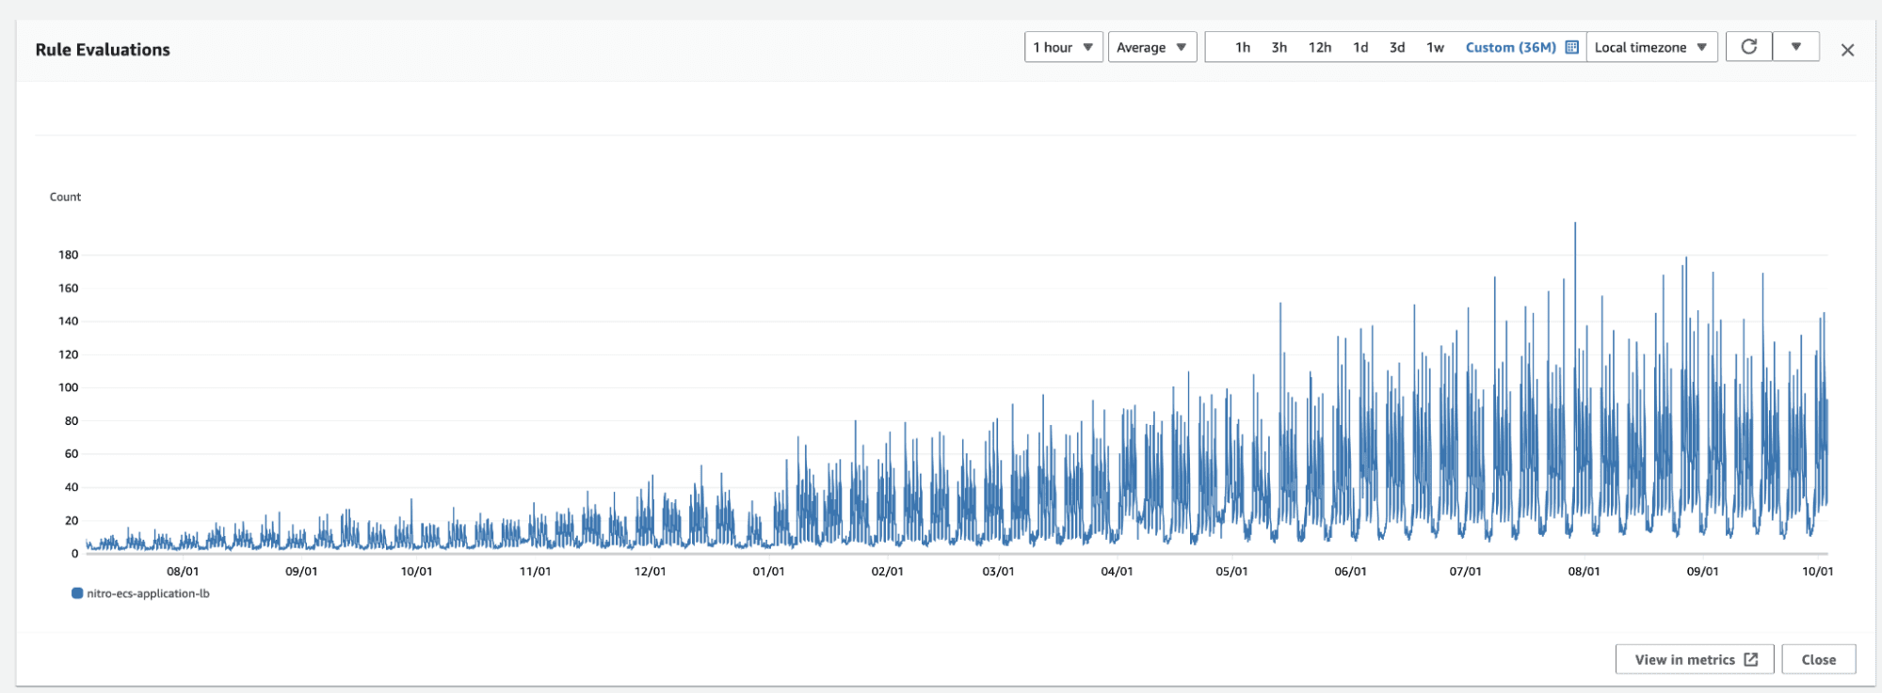Viewport: 1882px width, 693px height.
Task: Select the 3h time range
Action: (1279, 47)
